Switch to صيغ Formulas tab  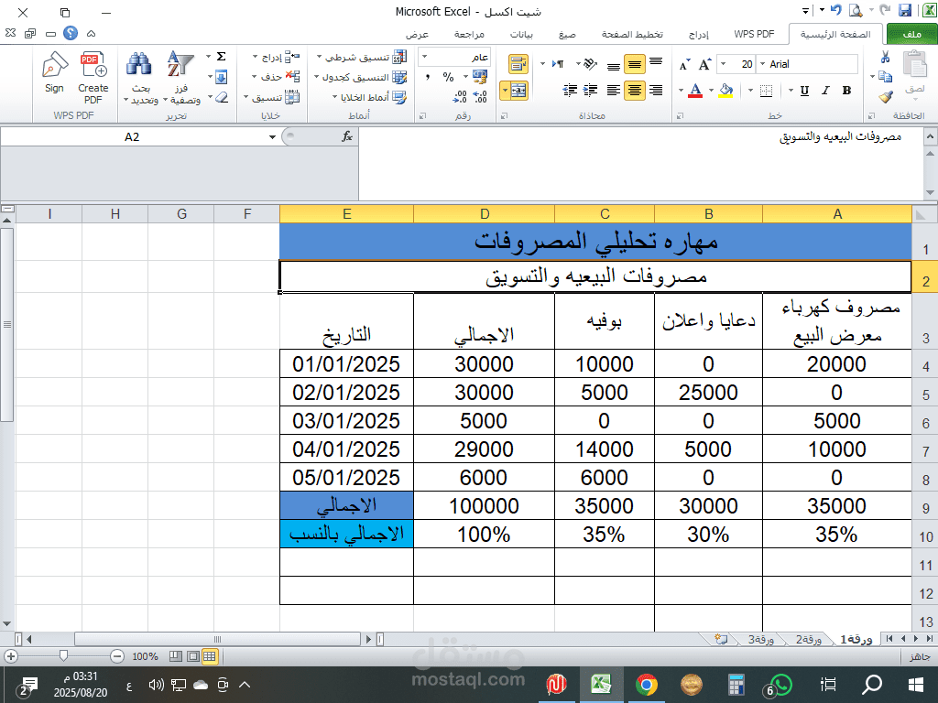pos(566,34)
